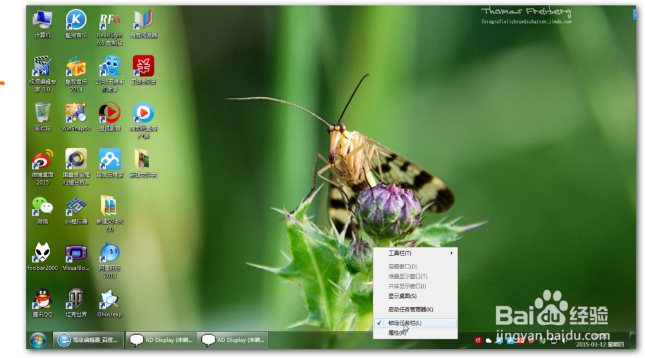
Task: Select the 视频编辑专家 8.0 icon
Action: pyautogui.click(x=43, y=74)
